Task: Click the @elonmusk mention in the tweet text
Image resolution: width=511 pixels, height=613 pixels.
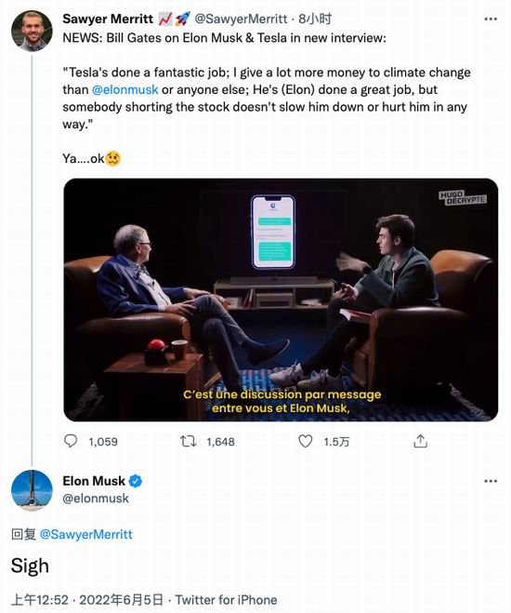Action: (x=124, y=89)
